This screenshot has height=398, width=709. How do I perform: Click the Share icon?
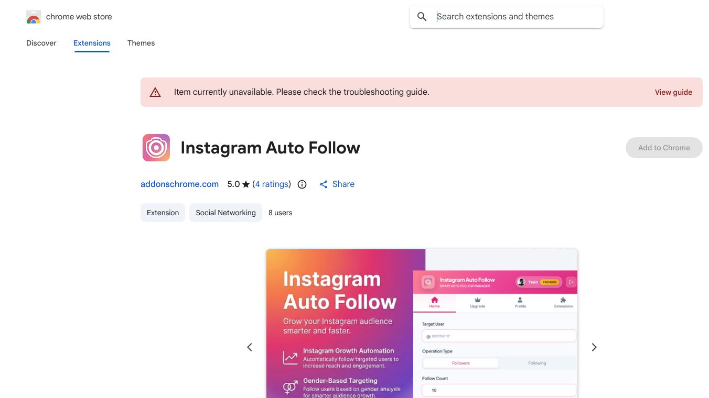pyautogui.click(x=324, y=184)
